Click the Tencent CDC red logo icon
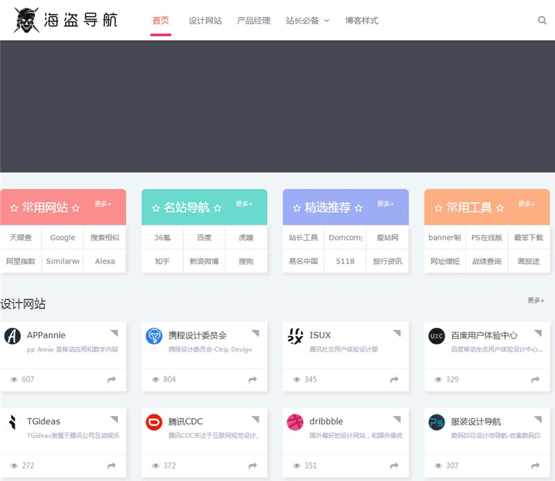This screenshot has width=555, height=481. [x=154, y=422]
